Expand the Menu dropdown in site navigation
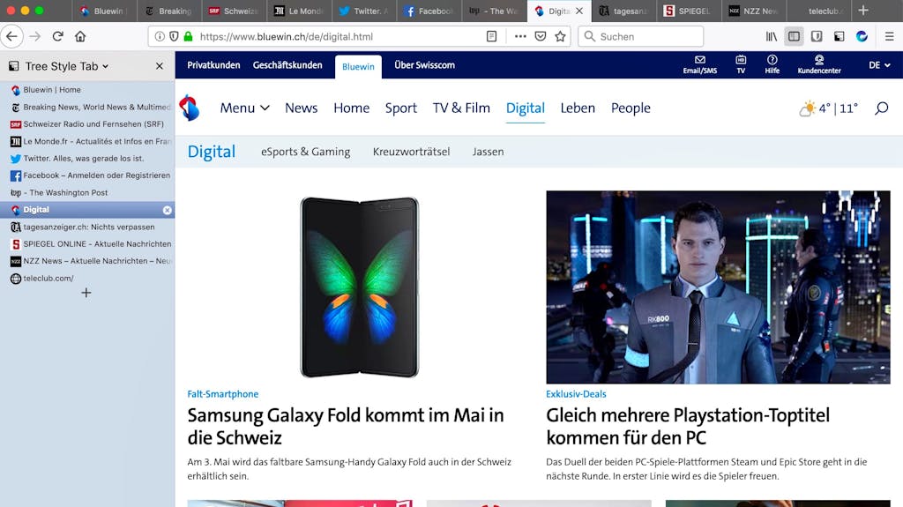903x507 pixels. click(x=245, y=108)
